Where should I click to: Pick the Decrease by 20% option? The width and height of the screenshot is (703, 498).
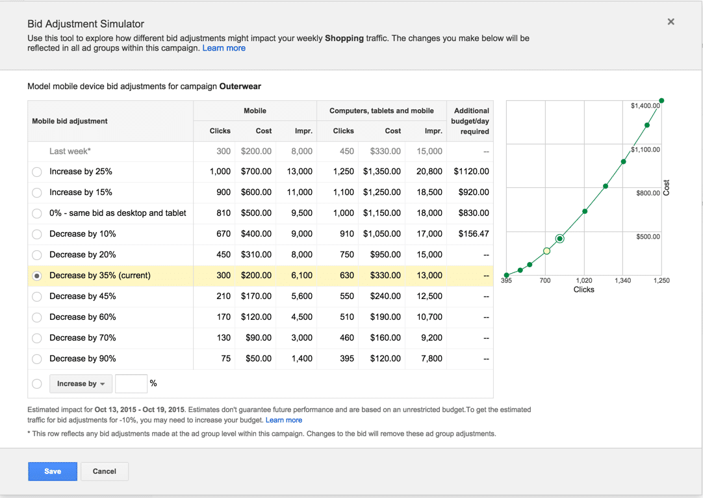[x=37, y=255]
